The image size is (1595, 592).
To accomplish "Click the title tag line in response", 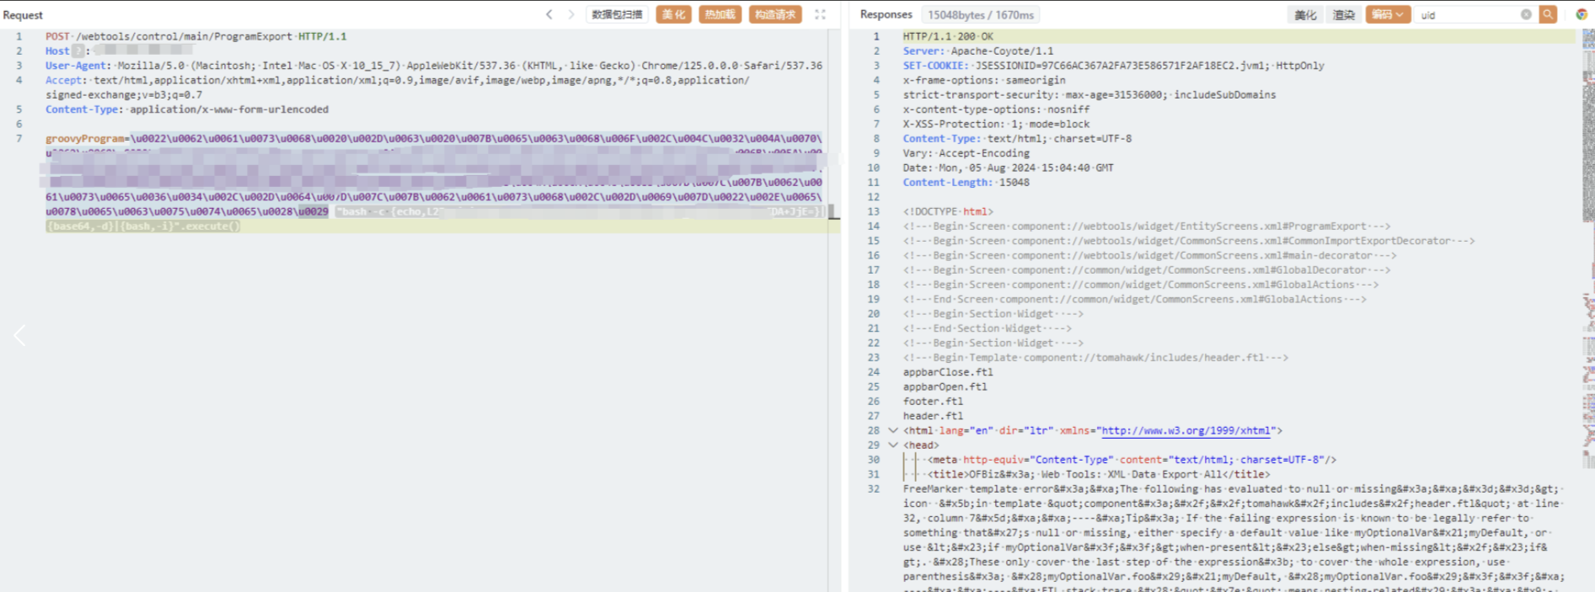I will point(1099,474).
